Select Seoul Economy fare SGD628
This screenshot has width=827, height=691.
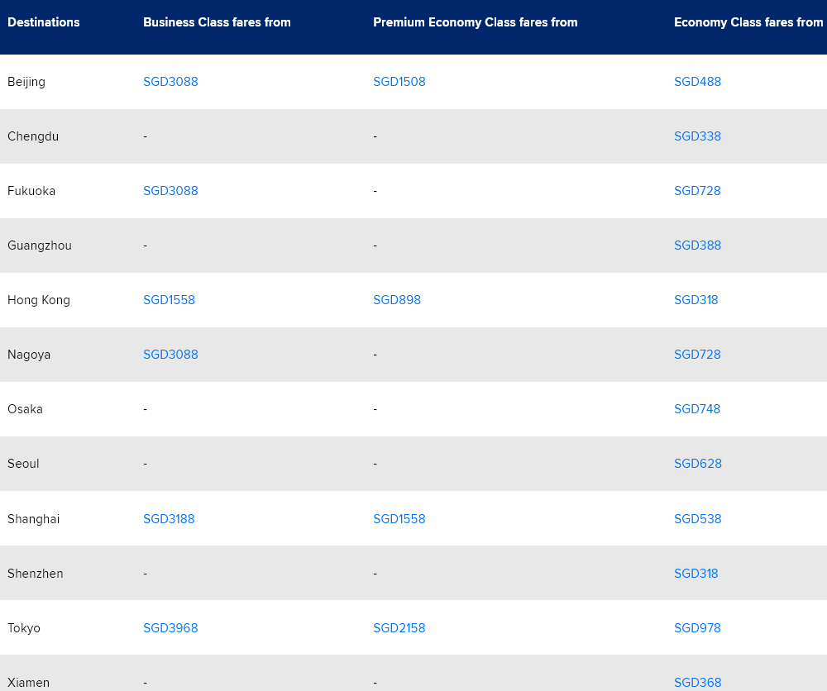pos(697,464)
